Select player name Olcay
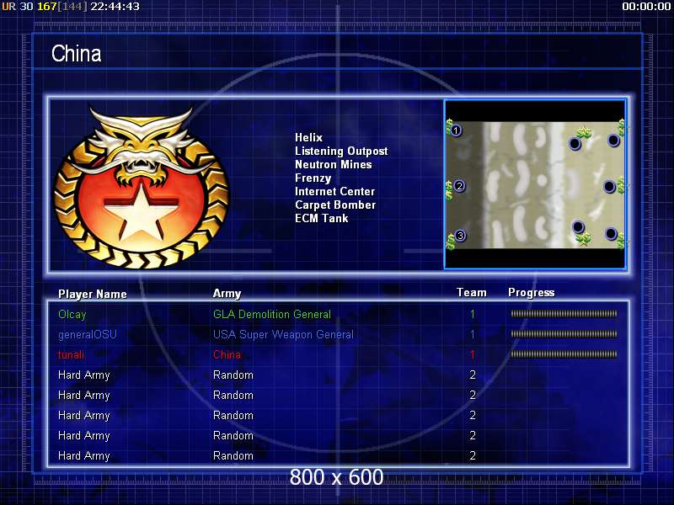This screenshot has width=674, height=505. coord(72,314)
